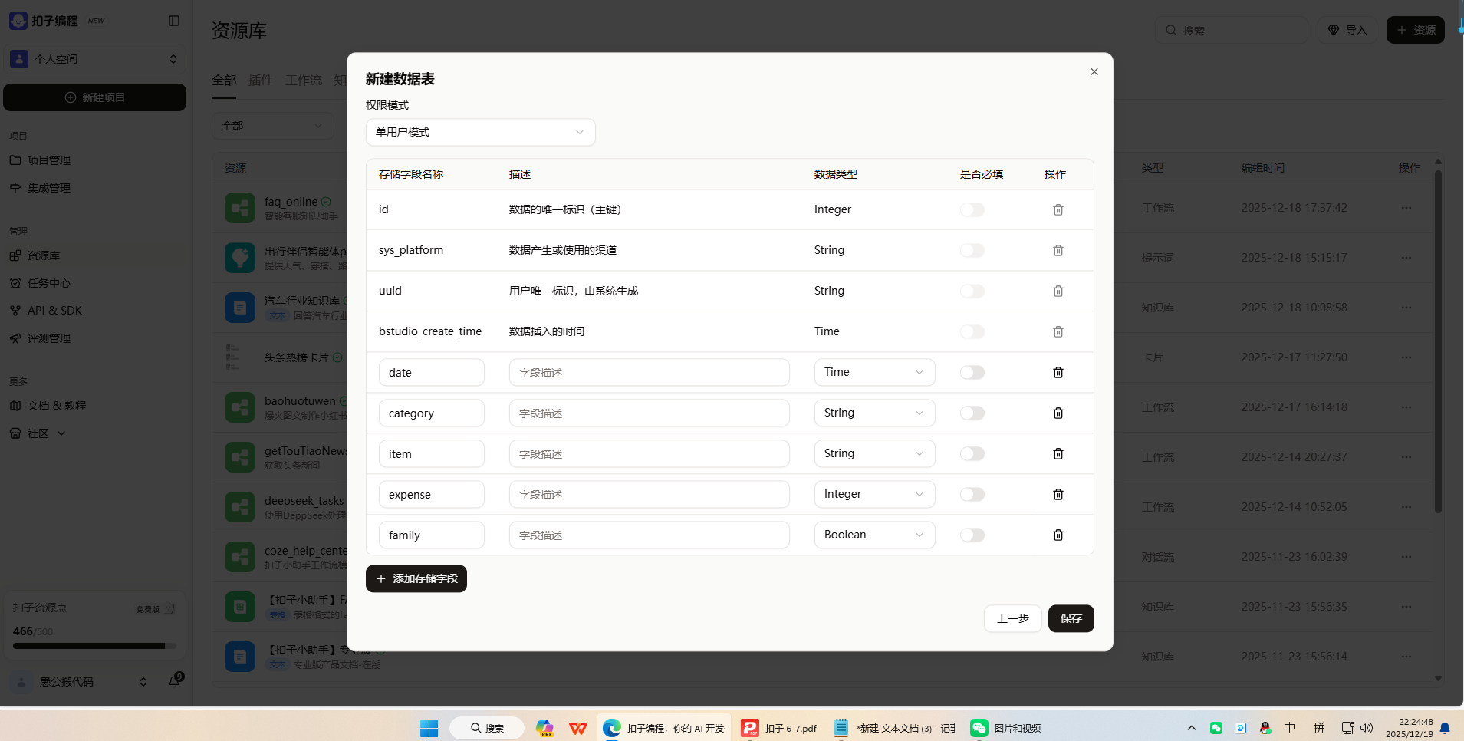Toggle required switch for uuid row

pyautogui.click(x=972, y=291)
